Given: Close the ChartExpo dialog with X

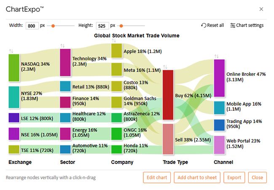Looking at the screenshot, I should [x=261, y=9].
